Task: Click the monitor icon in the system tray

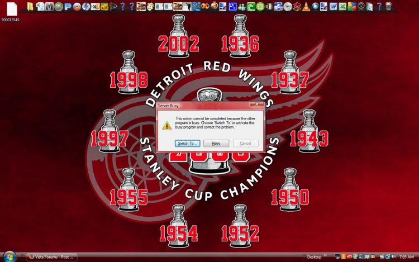Action: coord(337,256)
